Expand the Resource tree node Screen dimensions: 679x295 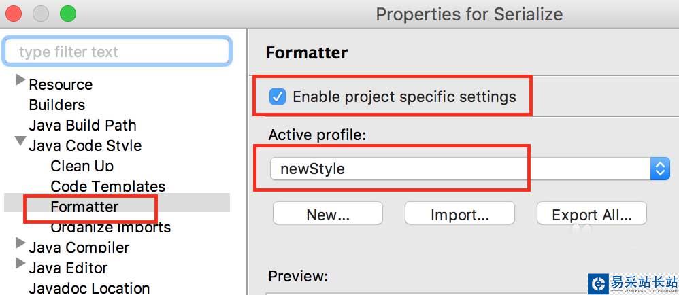pyautogui.click(x=20, y=82)
